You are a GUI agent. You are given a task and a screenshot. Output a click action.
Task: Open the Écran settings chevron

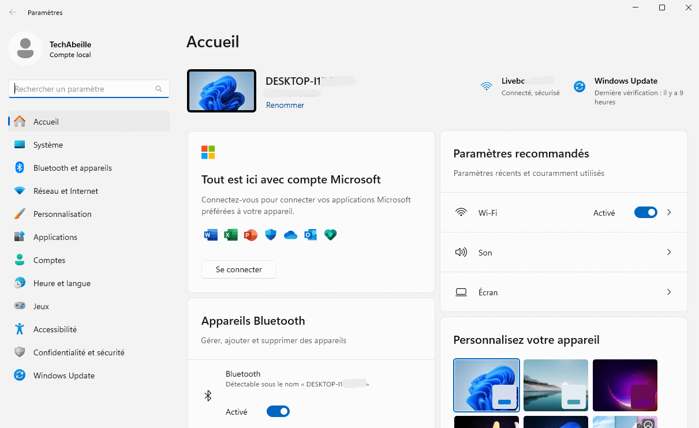669,292
